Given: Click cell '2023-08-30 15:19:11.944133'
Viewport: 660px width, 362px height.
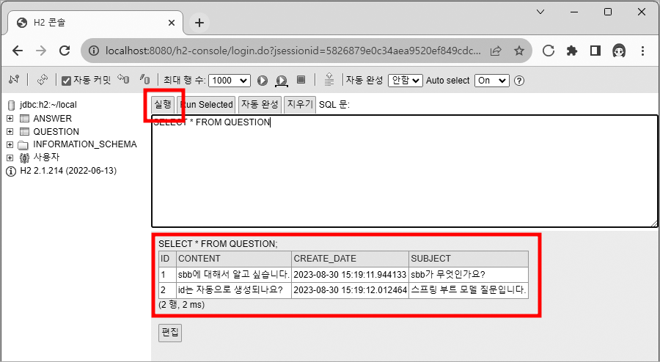Looking at the screenshot, I should pyautogui.click(x=351, y=275).
